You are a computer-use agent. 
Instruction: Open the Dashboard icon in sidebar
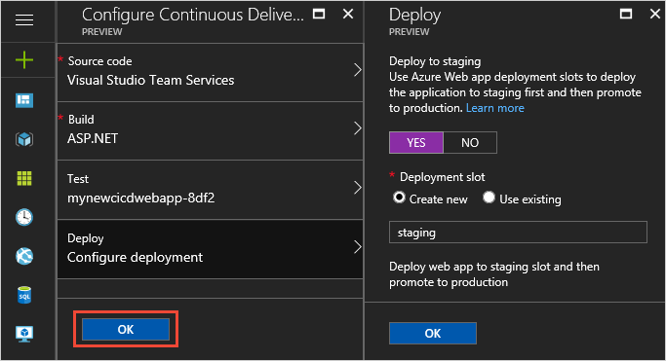pos(24,100)
